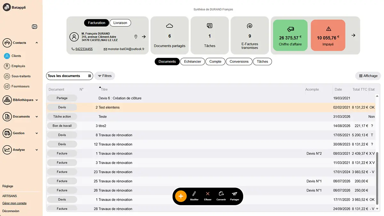Sort by the Titre column header
This screenshot has height=216, width=384.
coord(104,90)
